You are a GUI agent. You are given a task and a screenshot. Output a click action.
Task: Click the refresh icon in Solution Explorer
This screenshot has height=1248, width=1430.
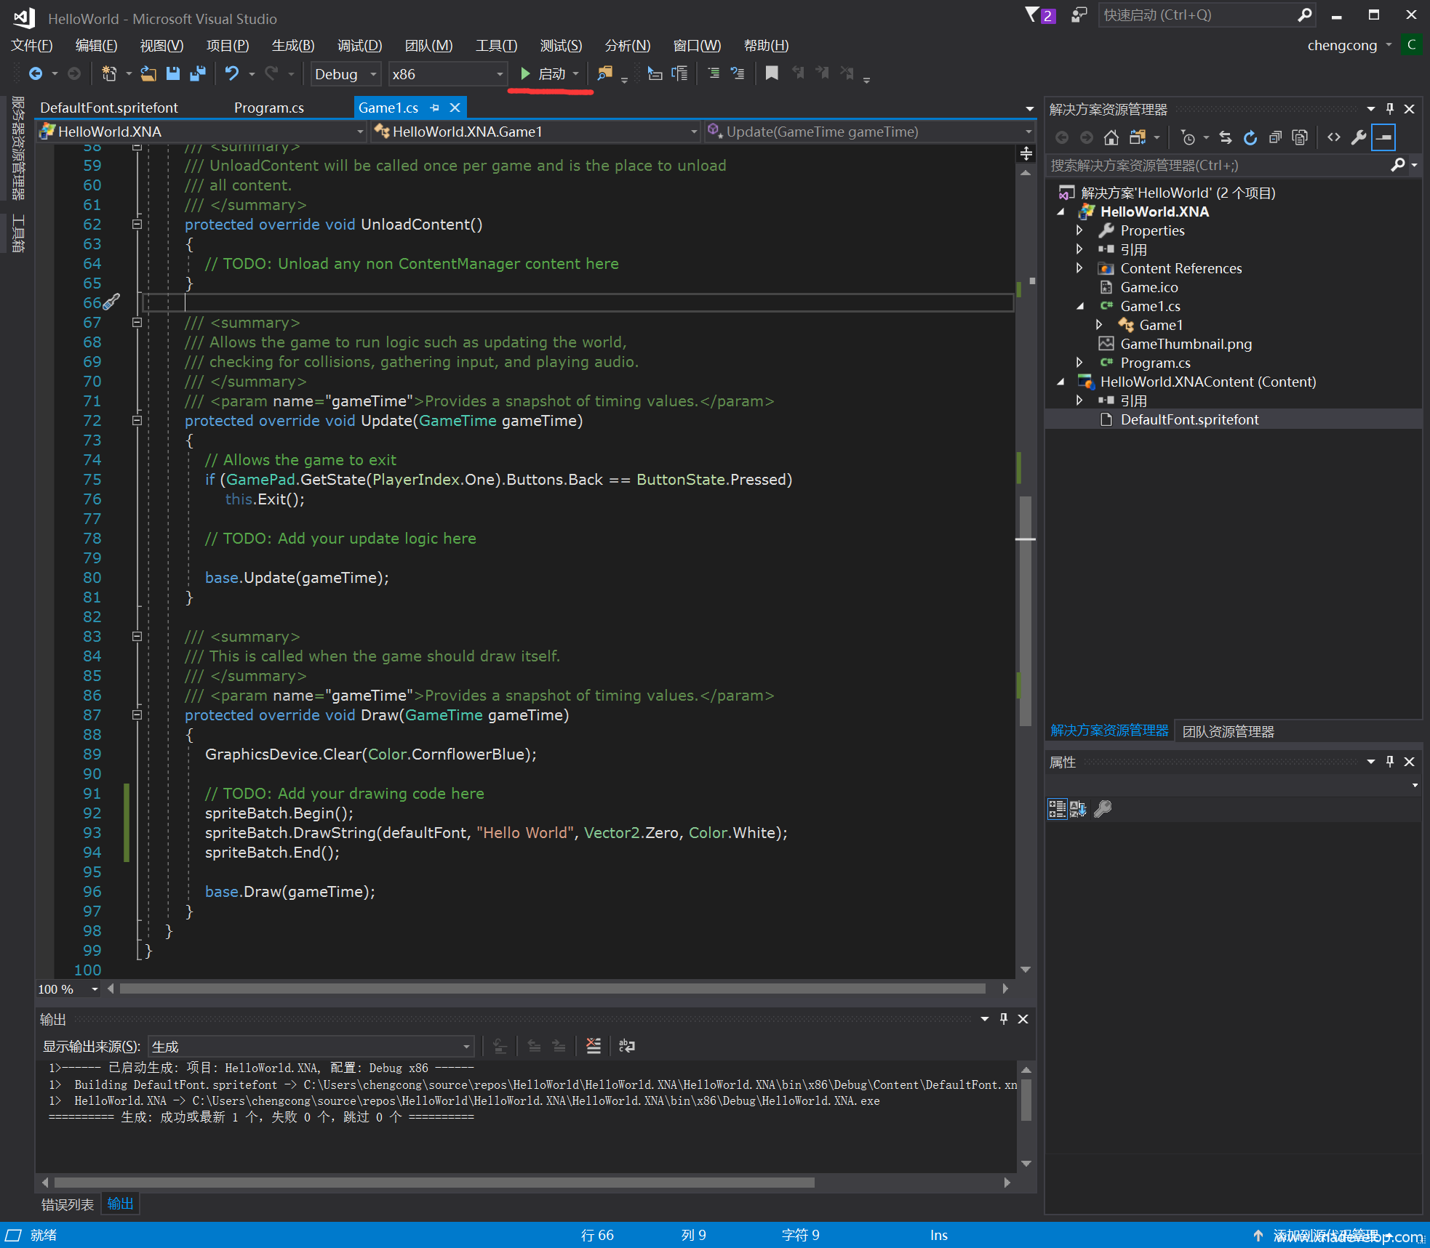[x=1250, y=137]
